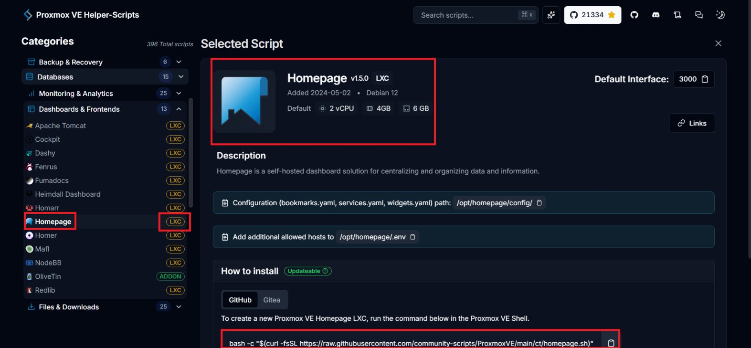Screen dimensions: 751x348
Task: Copy the /opt/homepage/.env path
Action: tap(413, 237)
